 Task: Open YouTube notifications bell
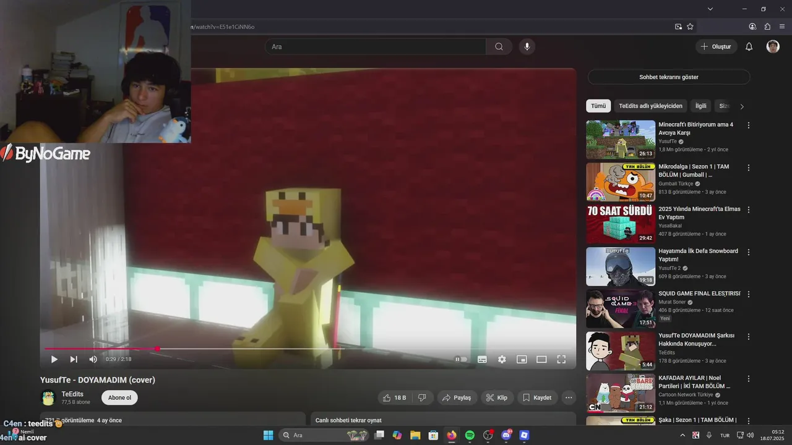coord(749,46)
